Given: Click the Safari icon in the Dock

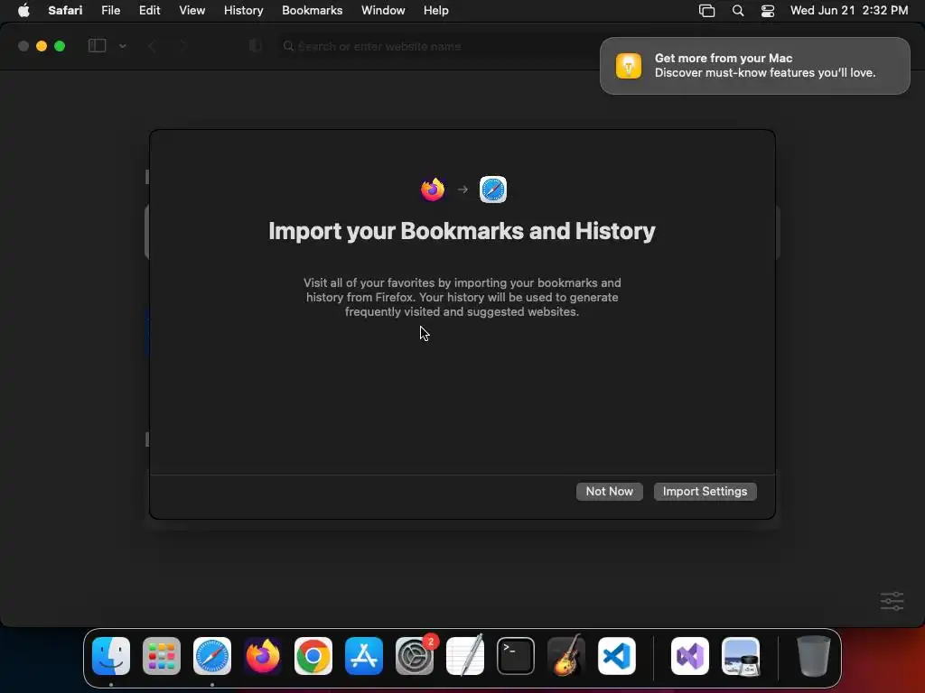Looking at the screenshot, I should tap(212, 656).
